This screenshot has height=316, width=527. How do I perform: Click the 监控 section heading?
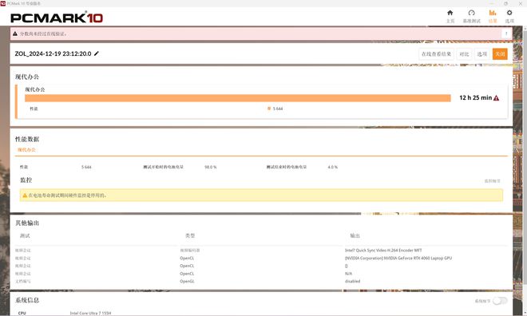click(x=26, y=180)
